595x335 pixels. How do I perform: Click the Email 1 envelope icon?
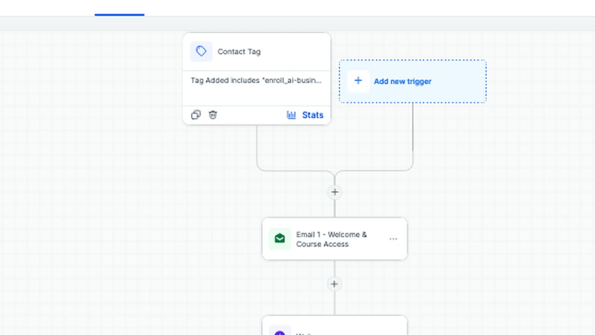(280, 238)
